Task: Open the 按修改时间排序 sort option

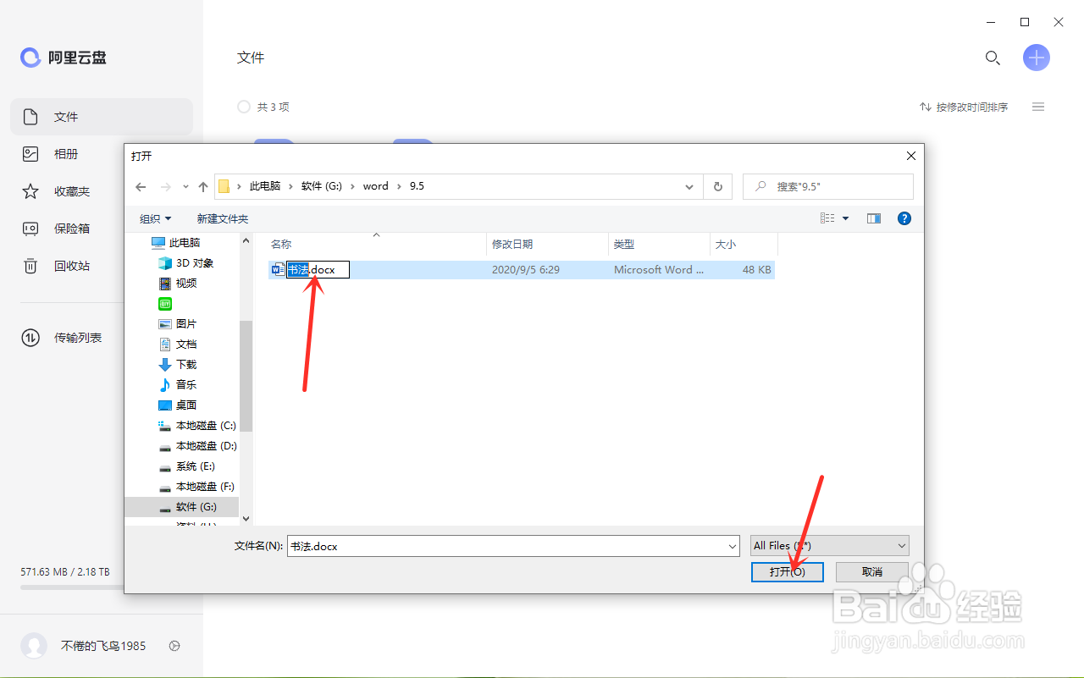Action: point(964,107)
